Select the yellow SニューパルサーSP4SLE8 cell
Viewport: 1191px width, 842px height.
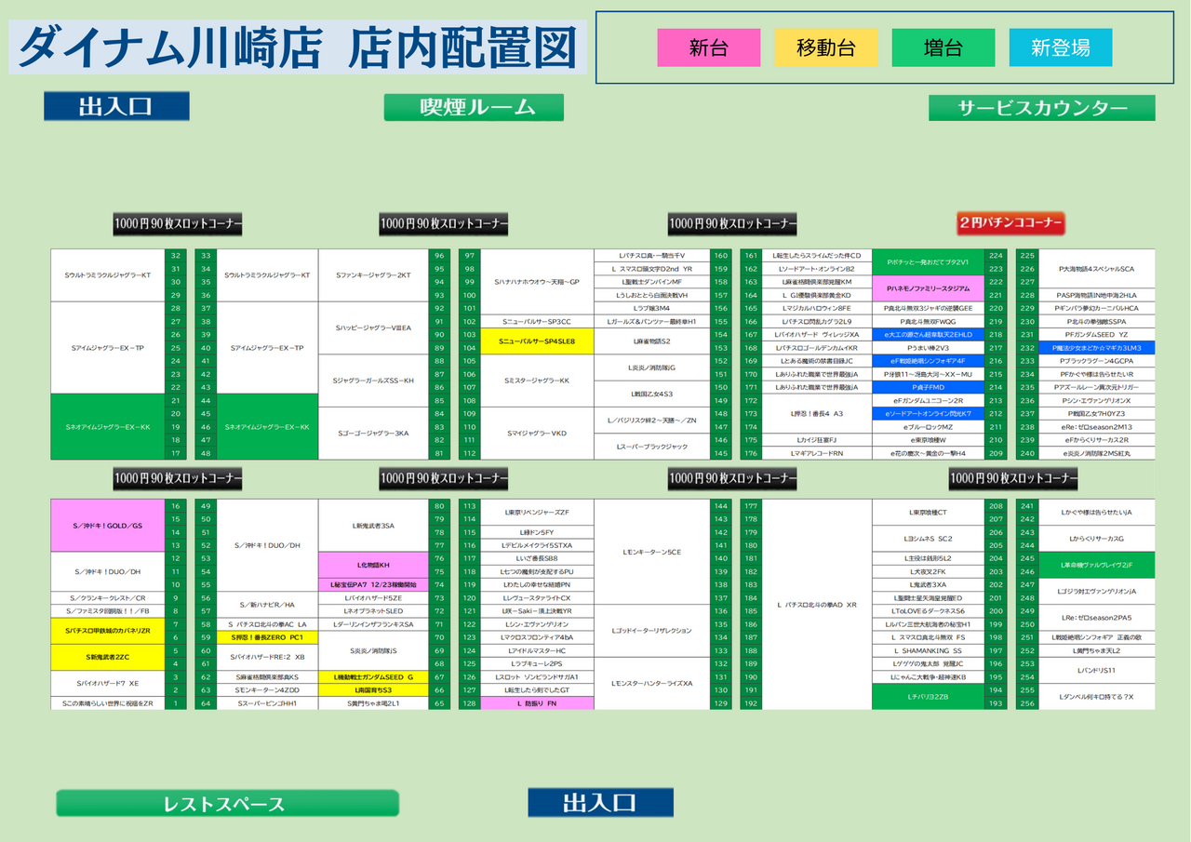537,341
